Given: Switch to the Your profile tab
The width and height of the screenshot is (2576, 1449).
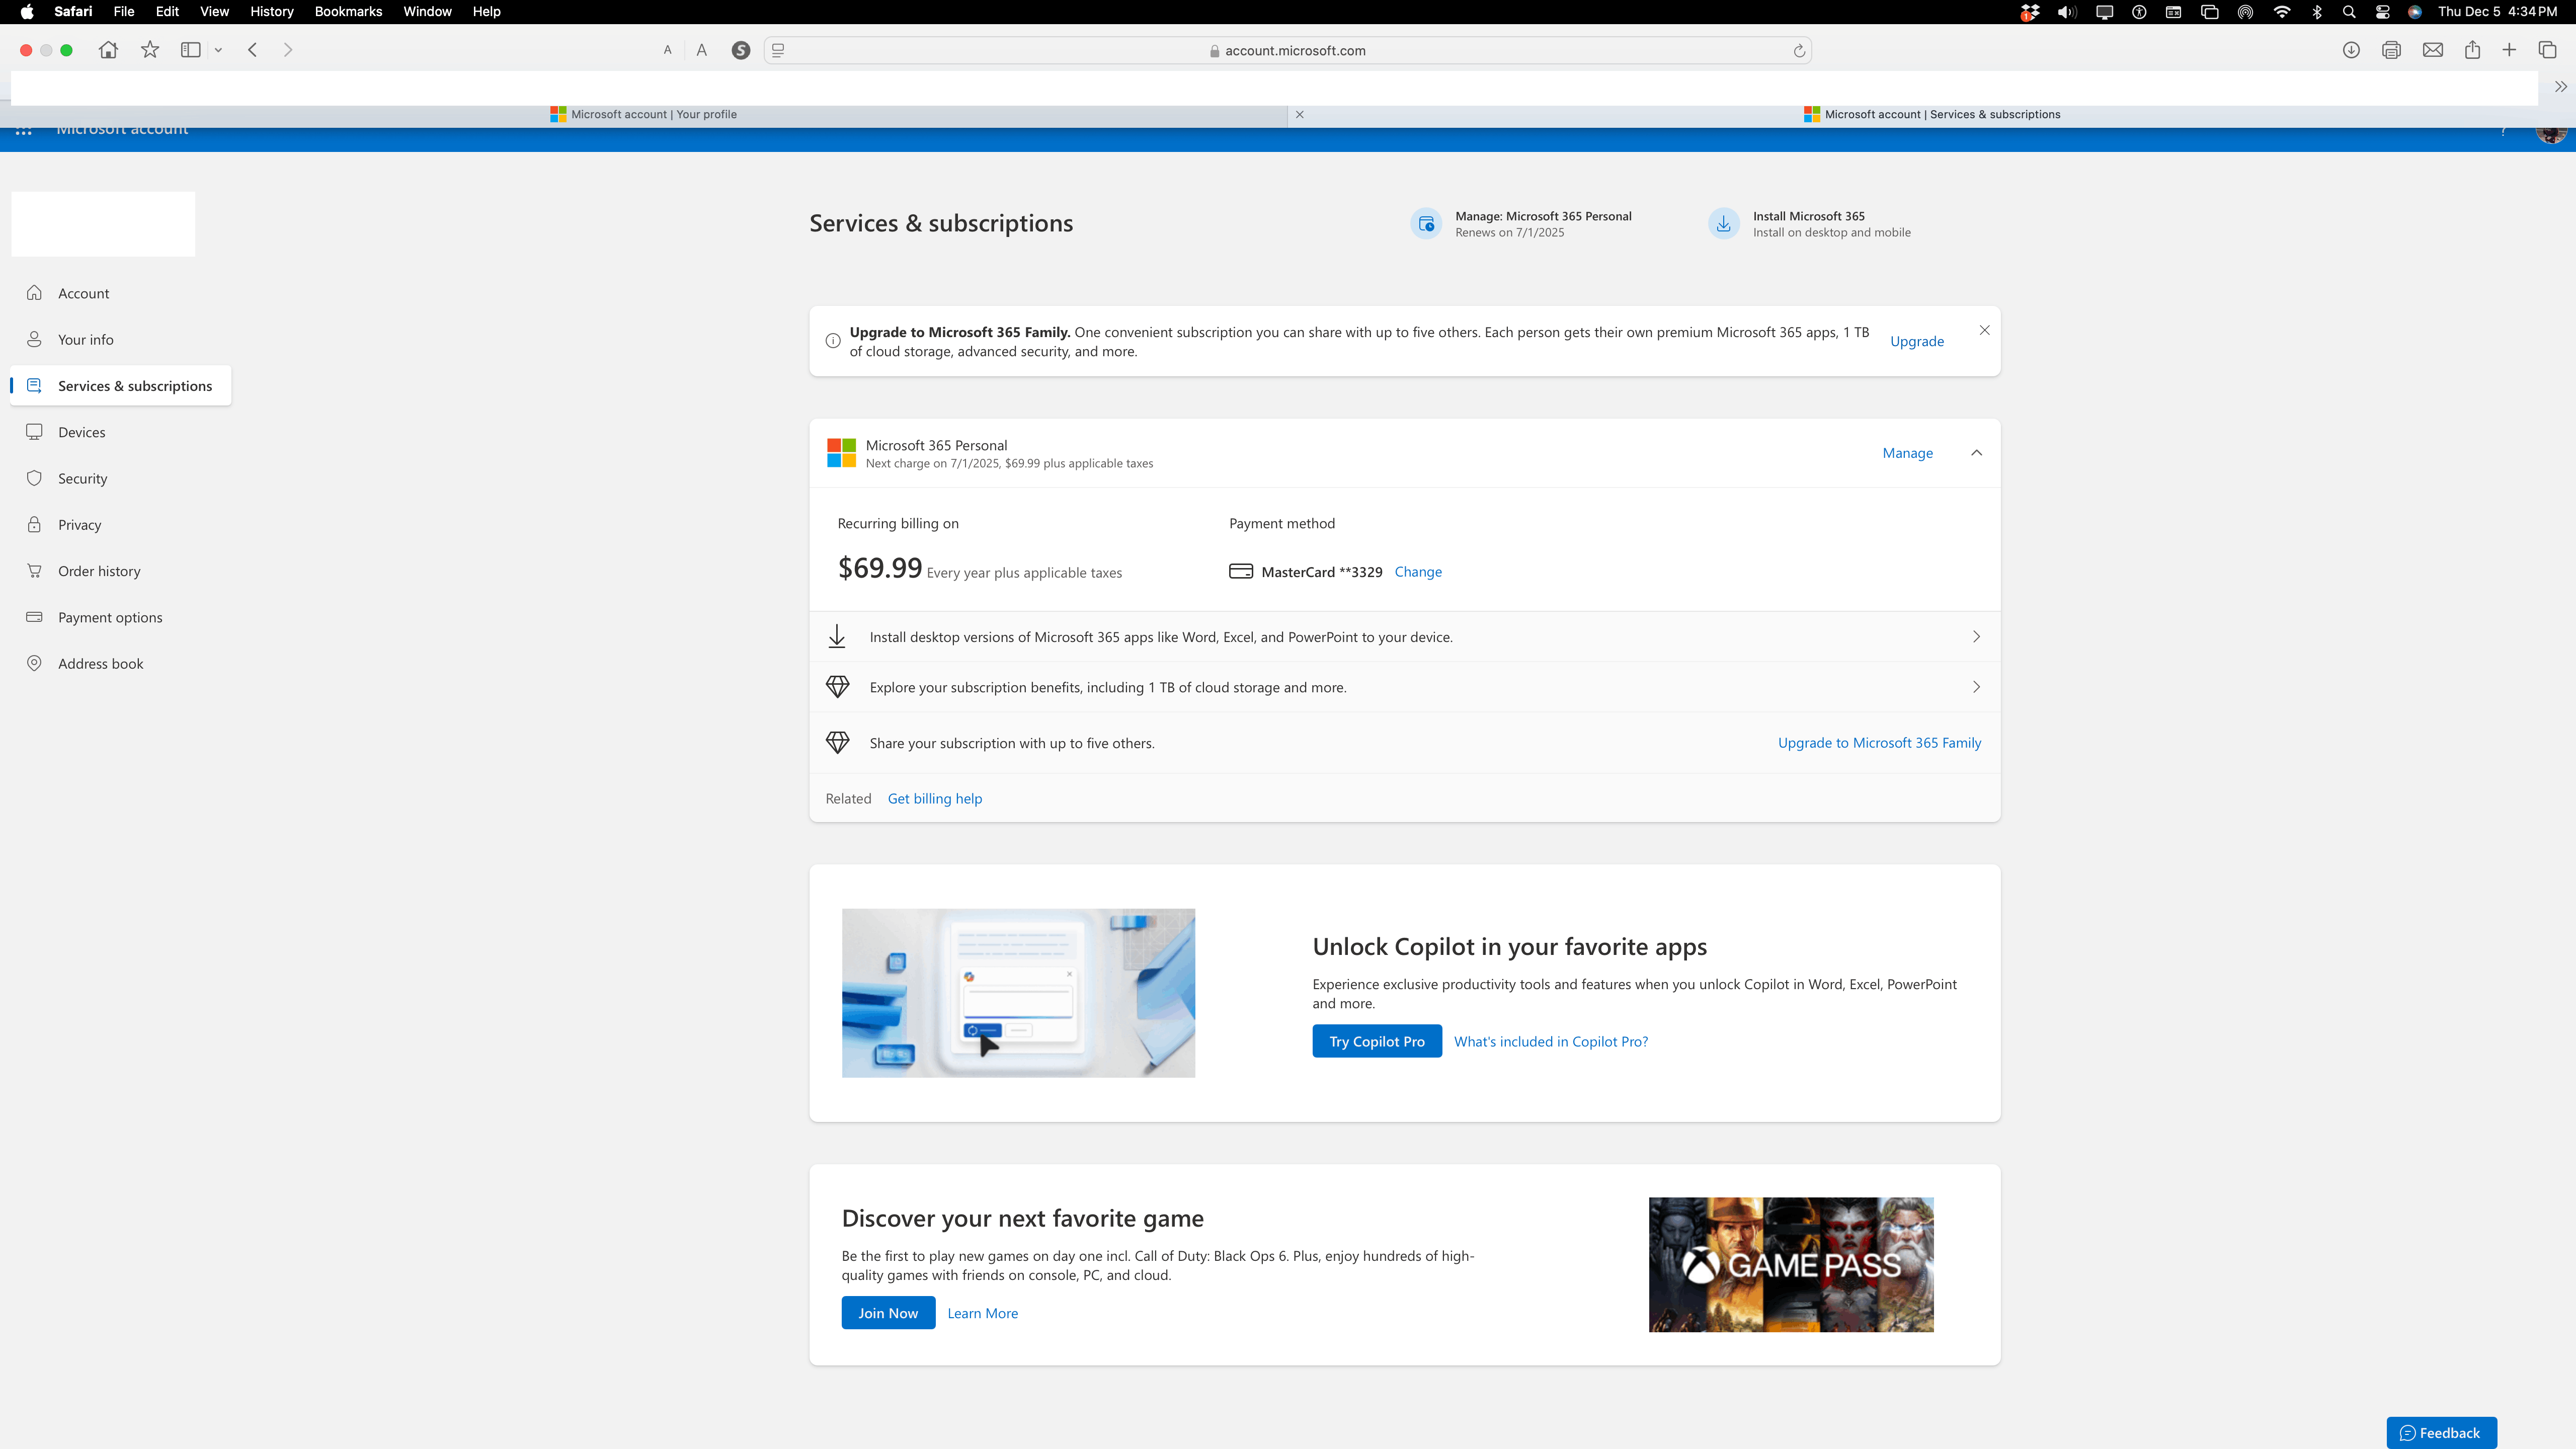Looking at the screenshot, I should [x=653, y=115].
